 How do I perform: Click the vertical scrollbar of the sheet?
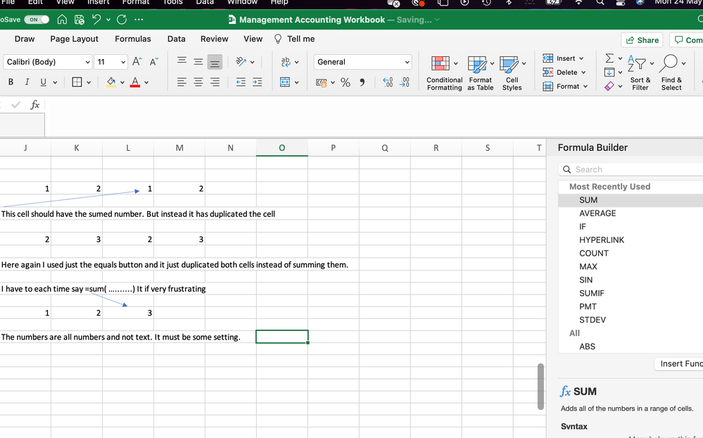540,387
